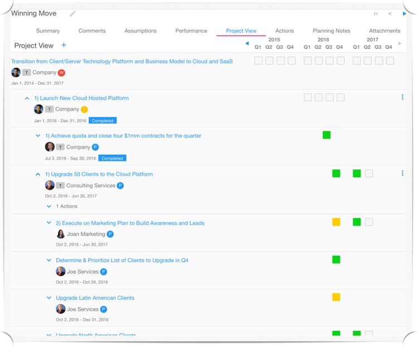Open the Actions tab
Viewport: 418px width, 347px height.
(284, 31)
